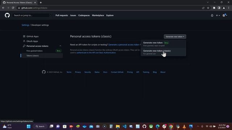The width and height of the screenshot is (232, 130).
Task: Open the About footer link
Action: pyautogui.click(x=163, y=72)
